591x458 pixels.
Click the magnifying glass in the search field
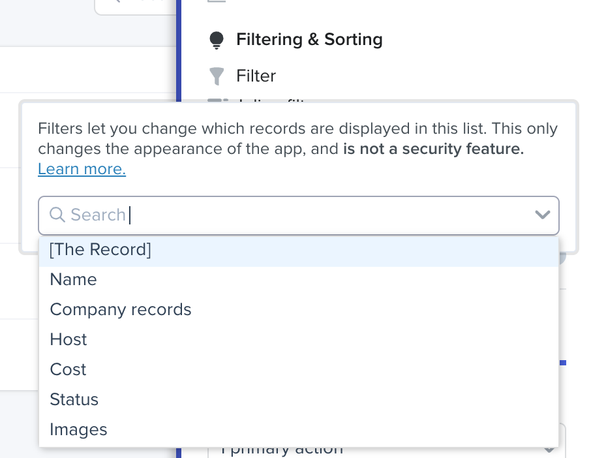(x=57, y=215)
